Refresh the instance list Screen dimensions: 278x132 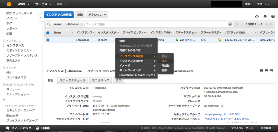[257, 17]
